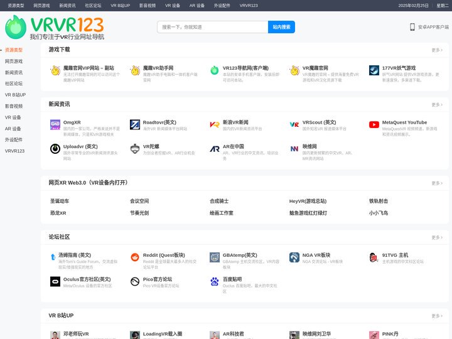Open 新闻资讯 in the top navigation bar
This screenshot has height=339, width=452.
[x=67, y=6]
